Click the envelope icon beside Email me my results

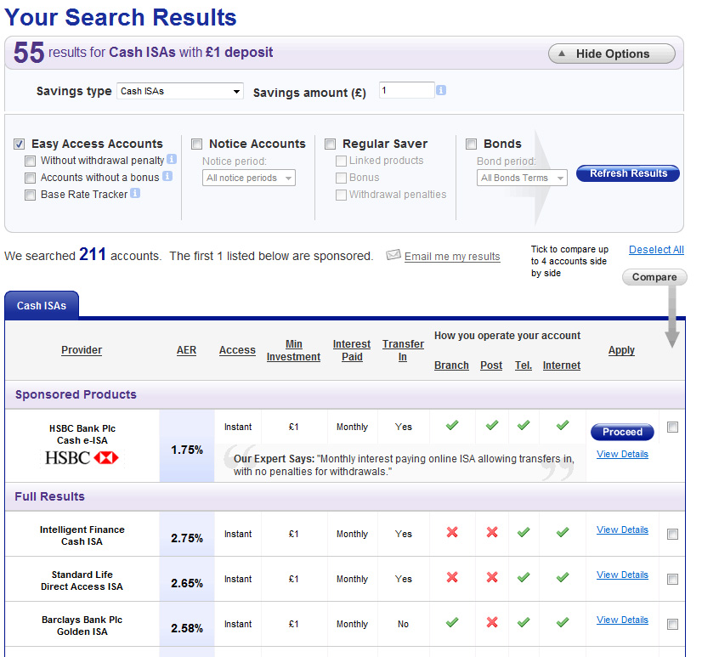(x=393, y=255)
